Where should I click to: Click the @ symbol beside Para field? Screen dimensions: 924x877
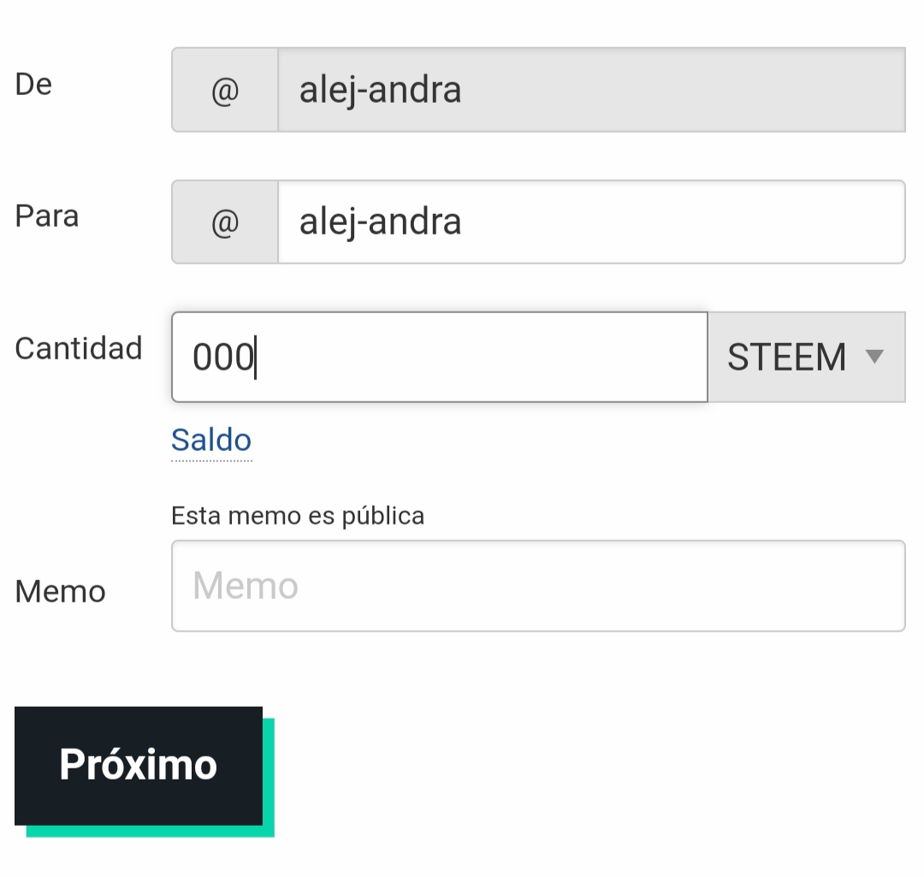click(224, 222)
